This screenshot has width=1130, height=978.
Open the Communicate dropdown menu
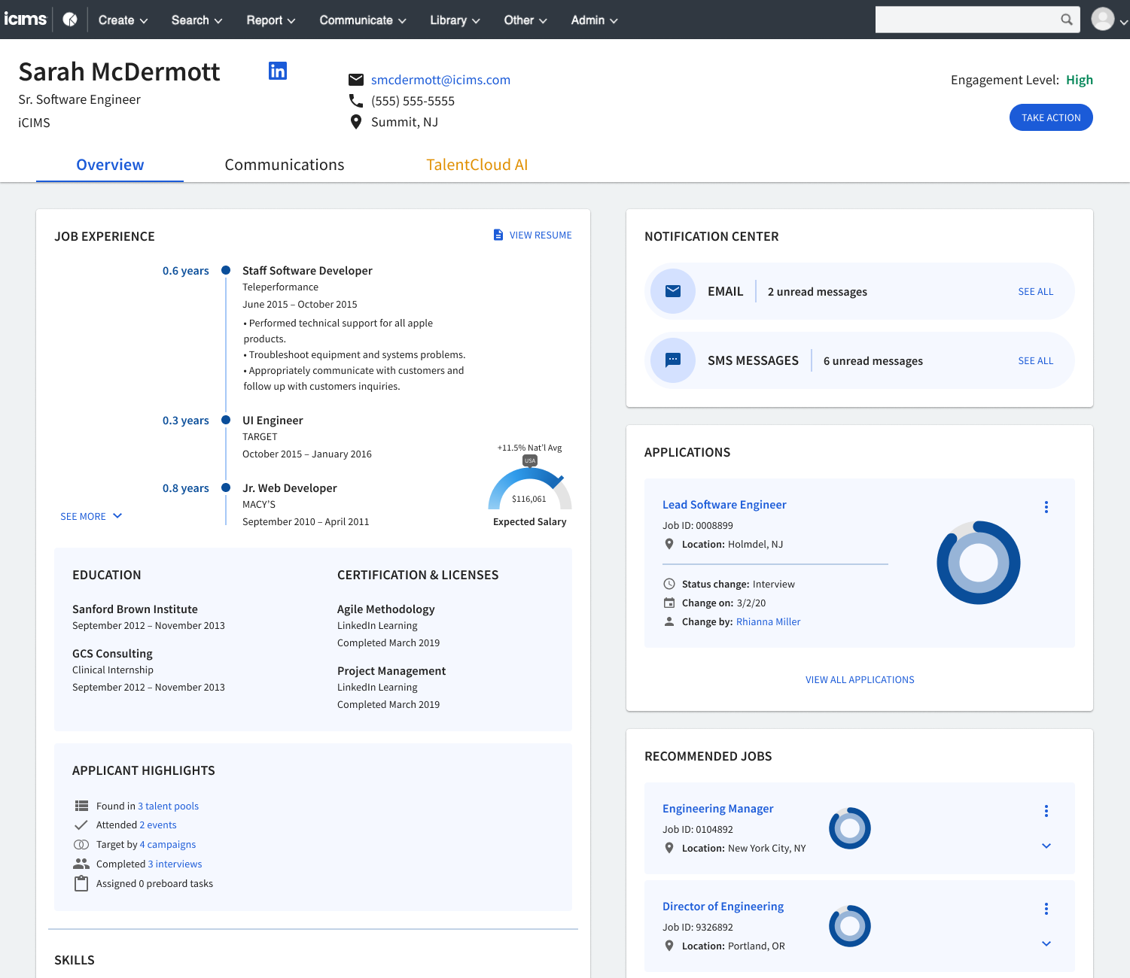[363, 20]
